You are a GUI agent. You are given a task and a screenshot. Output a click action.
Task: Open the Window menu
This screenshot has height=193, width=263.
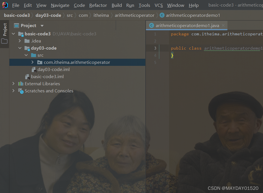point(176,5)
